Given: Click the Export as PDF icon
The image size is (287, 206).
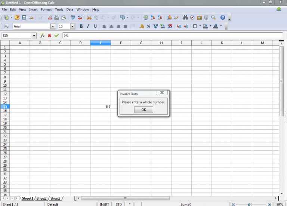Looking at the screenshot, I should click(x=50, y=18).
